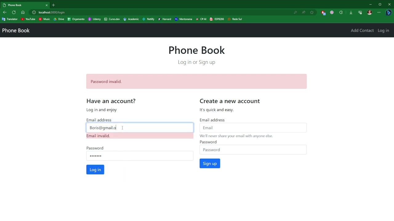Go back with the browser back arrow
394x221 pixels.
pos(5,12)
